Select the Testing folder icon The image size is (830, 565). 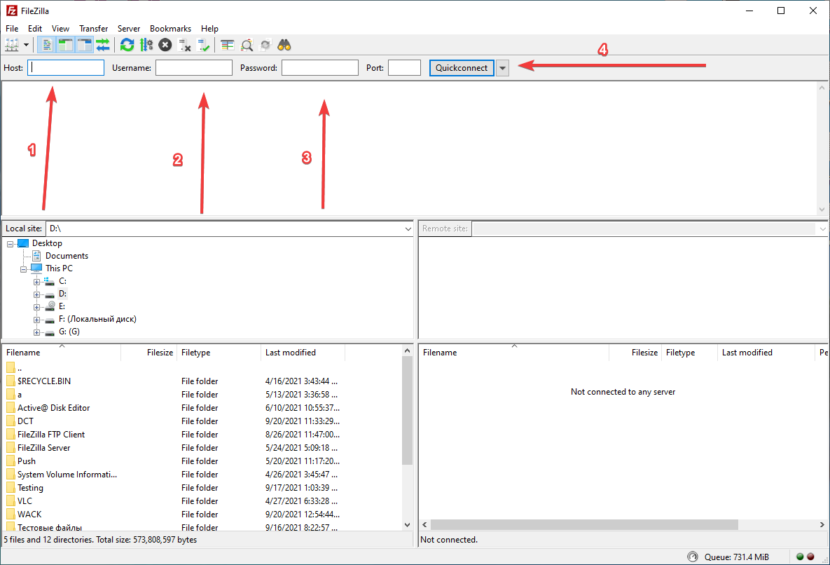pos(11,488)
